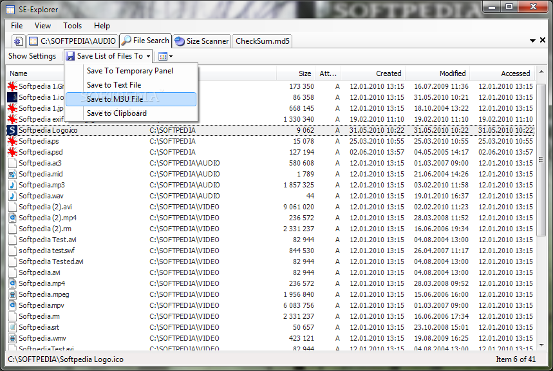
Task: Click Save List of Files To button
Action: pyautogui.click(x=109, y=56)
